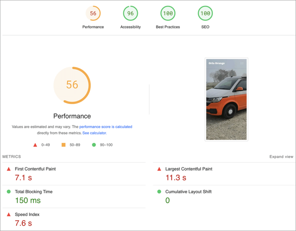Click red triangle beside First Contentful Paint
This screenshot has height=231, width=296.
click(x=9, y=169)
